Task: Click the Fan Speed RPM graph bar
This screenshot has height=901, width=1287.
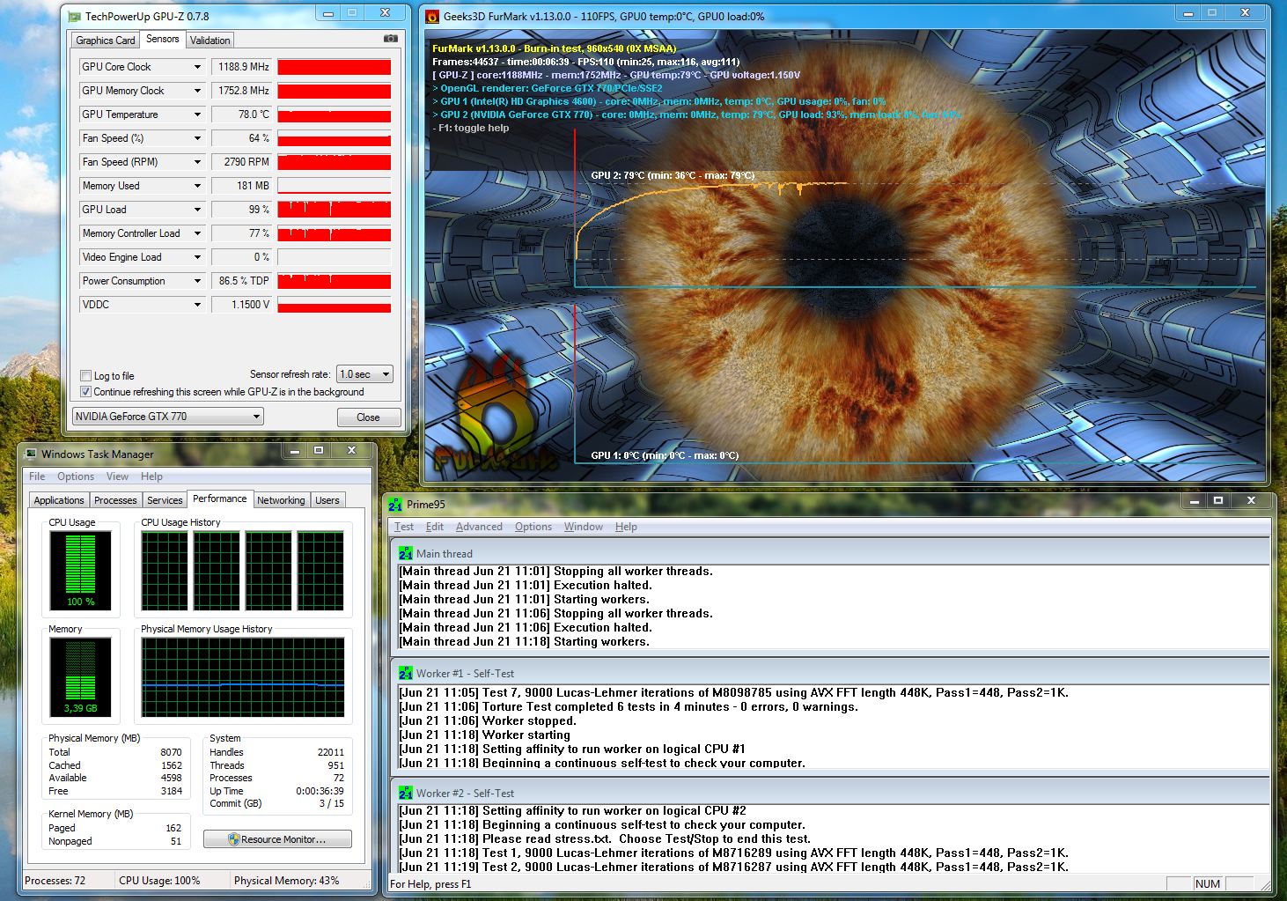Action: (334, 162)
